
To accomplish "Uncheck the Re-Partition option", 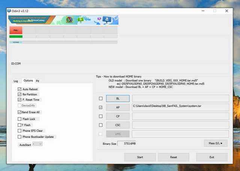I will coord(19,95).
